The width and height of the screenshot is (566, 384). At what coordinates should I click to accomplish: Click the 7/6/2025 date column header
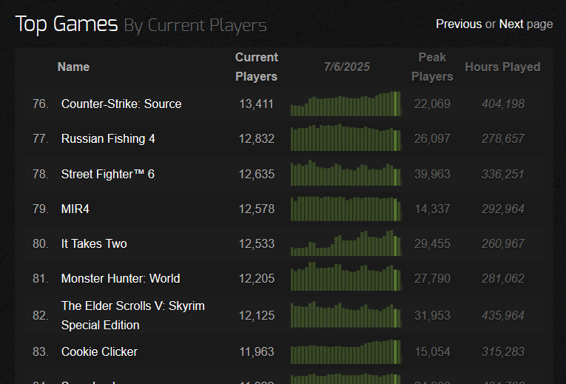pyautogui.click(x=346, y=67)
